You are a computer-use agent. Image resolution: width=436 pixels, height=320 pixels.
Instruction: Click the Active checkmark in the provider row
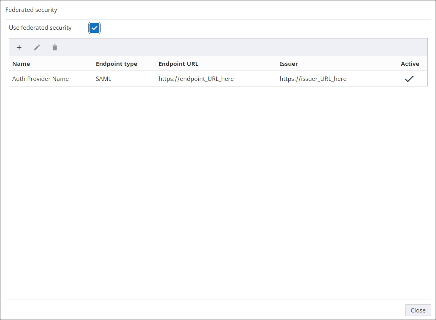(409, 79)
